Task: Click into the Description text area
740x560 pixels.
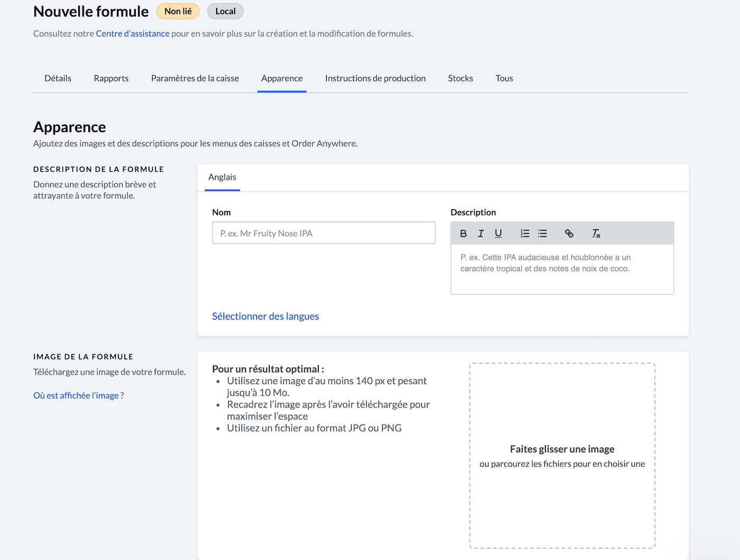Action: point(562,269)
